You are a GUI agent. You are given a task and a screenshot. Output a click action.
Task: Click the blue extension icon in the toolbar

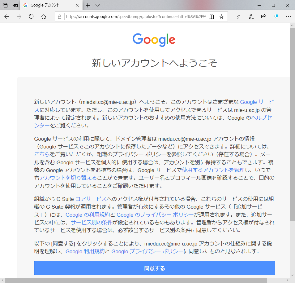click(276, 16)
